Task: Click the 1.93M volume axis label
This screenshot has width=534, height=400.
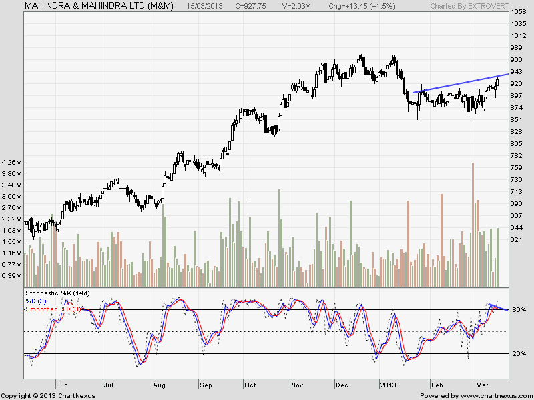Action: 12,230
